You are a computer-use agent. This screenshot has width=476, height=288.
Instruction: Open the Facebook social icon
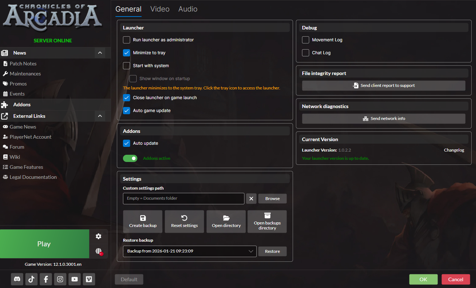click(46, 279)
